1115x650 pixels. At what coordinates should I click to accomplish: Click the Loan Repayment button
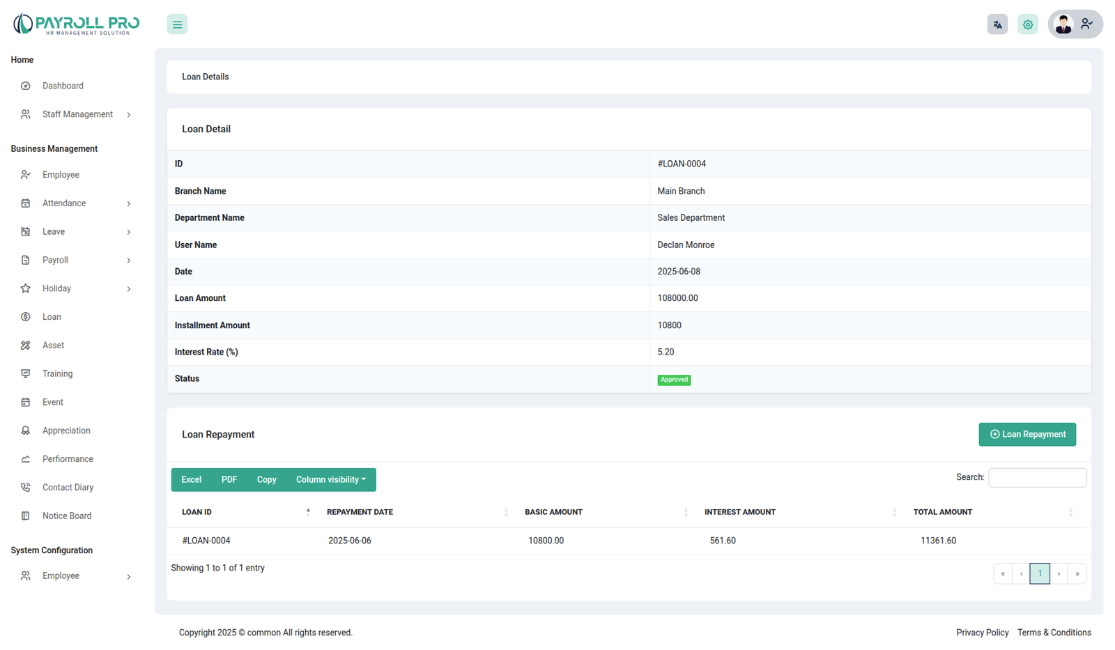(1026, 435)
